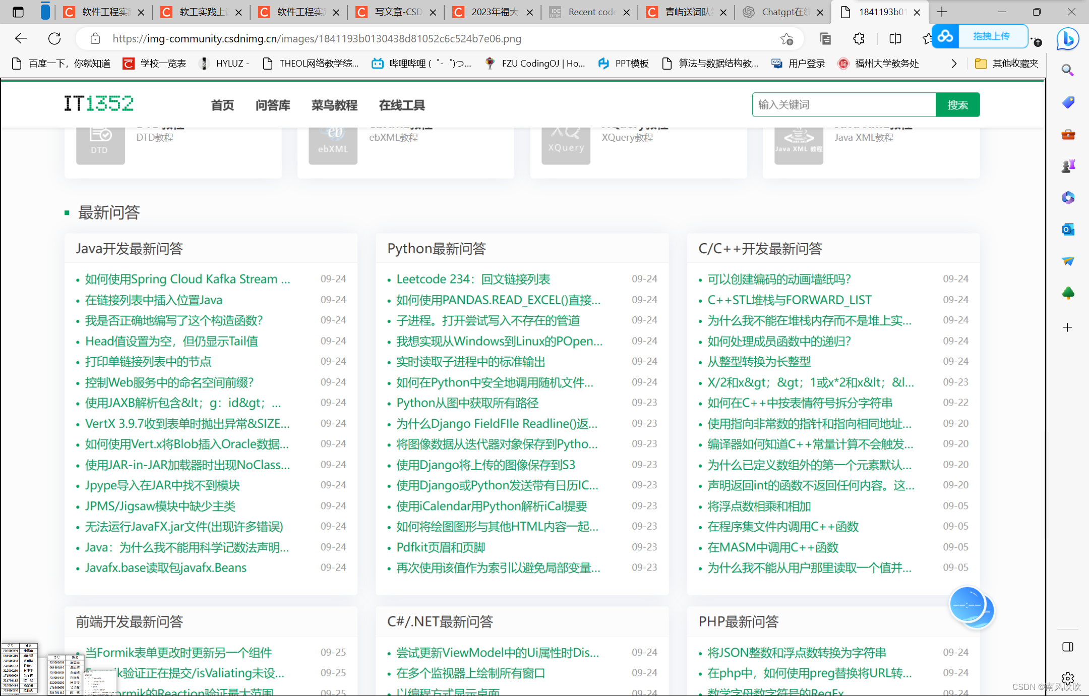The height and width of the screenshot is (696, 1089).
Task: Click the green 搜索 button
Action: tap(957, 104)
